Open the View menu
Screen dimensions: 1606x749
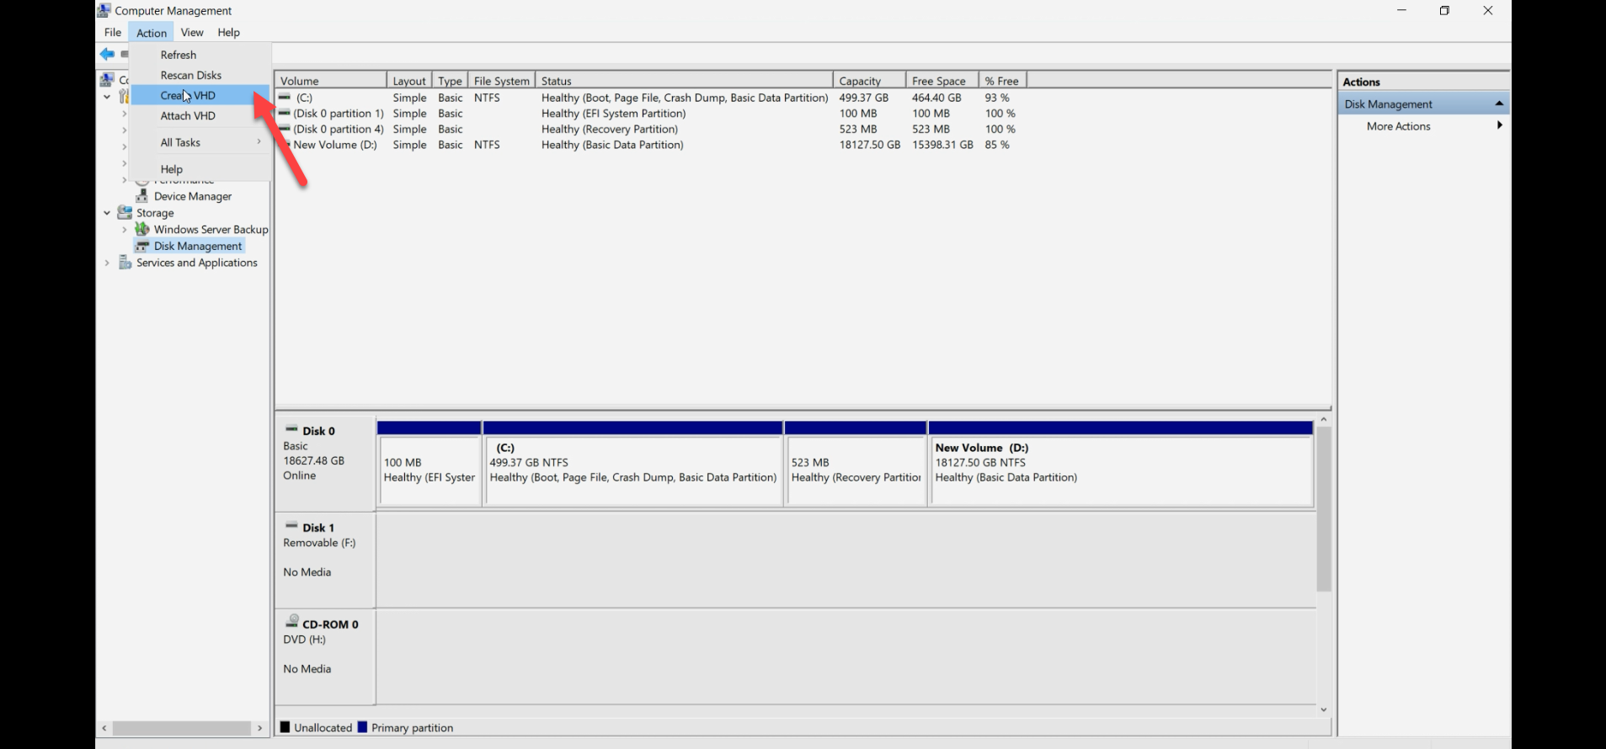coord(192,32)
